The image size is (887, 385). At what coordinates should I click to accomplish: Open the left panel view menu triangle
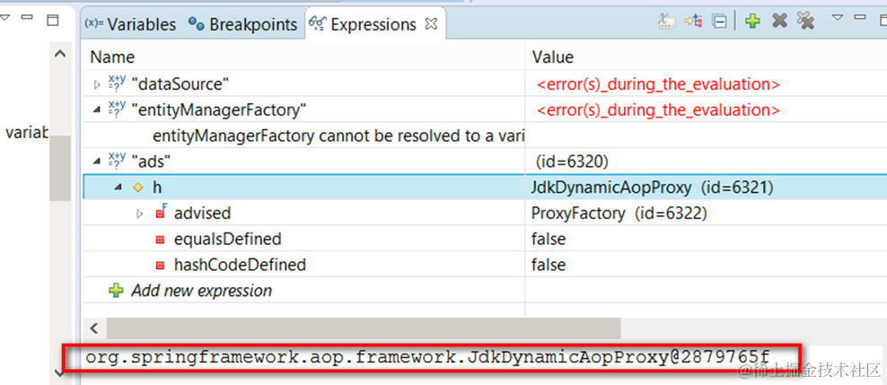[5, 18]
